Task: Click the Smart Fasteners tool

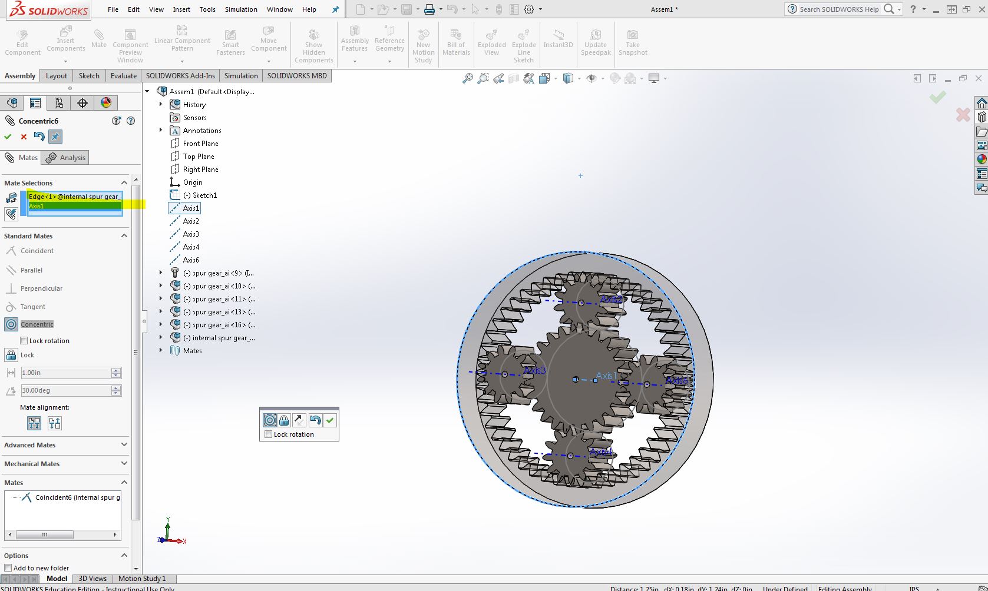Action: [230, 42]
